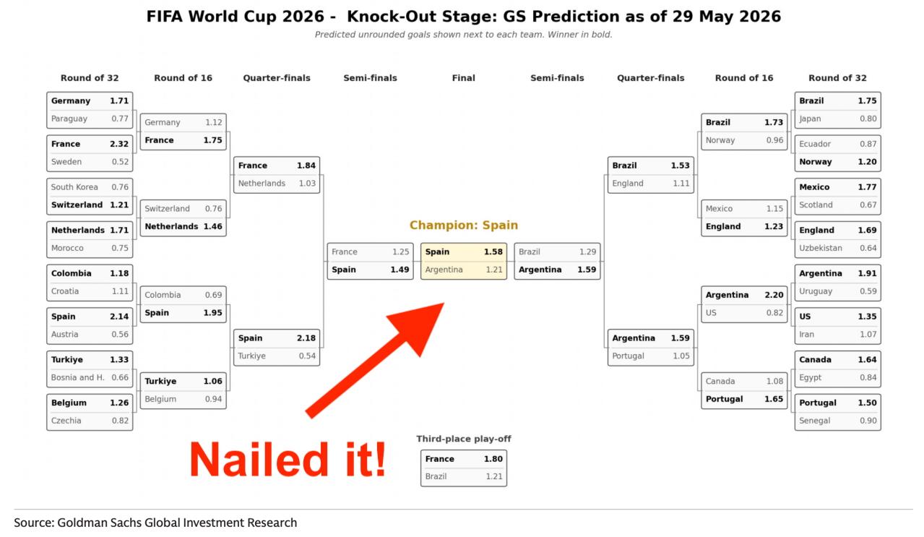Viewport: 924px width, 537px height.
Task: Select the Third-place play-off heading
Action: 464,439
